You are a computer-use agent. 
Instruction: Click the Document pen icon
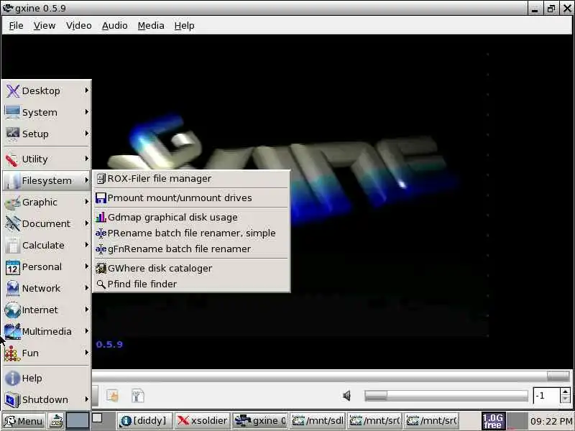pos(12,224)
